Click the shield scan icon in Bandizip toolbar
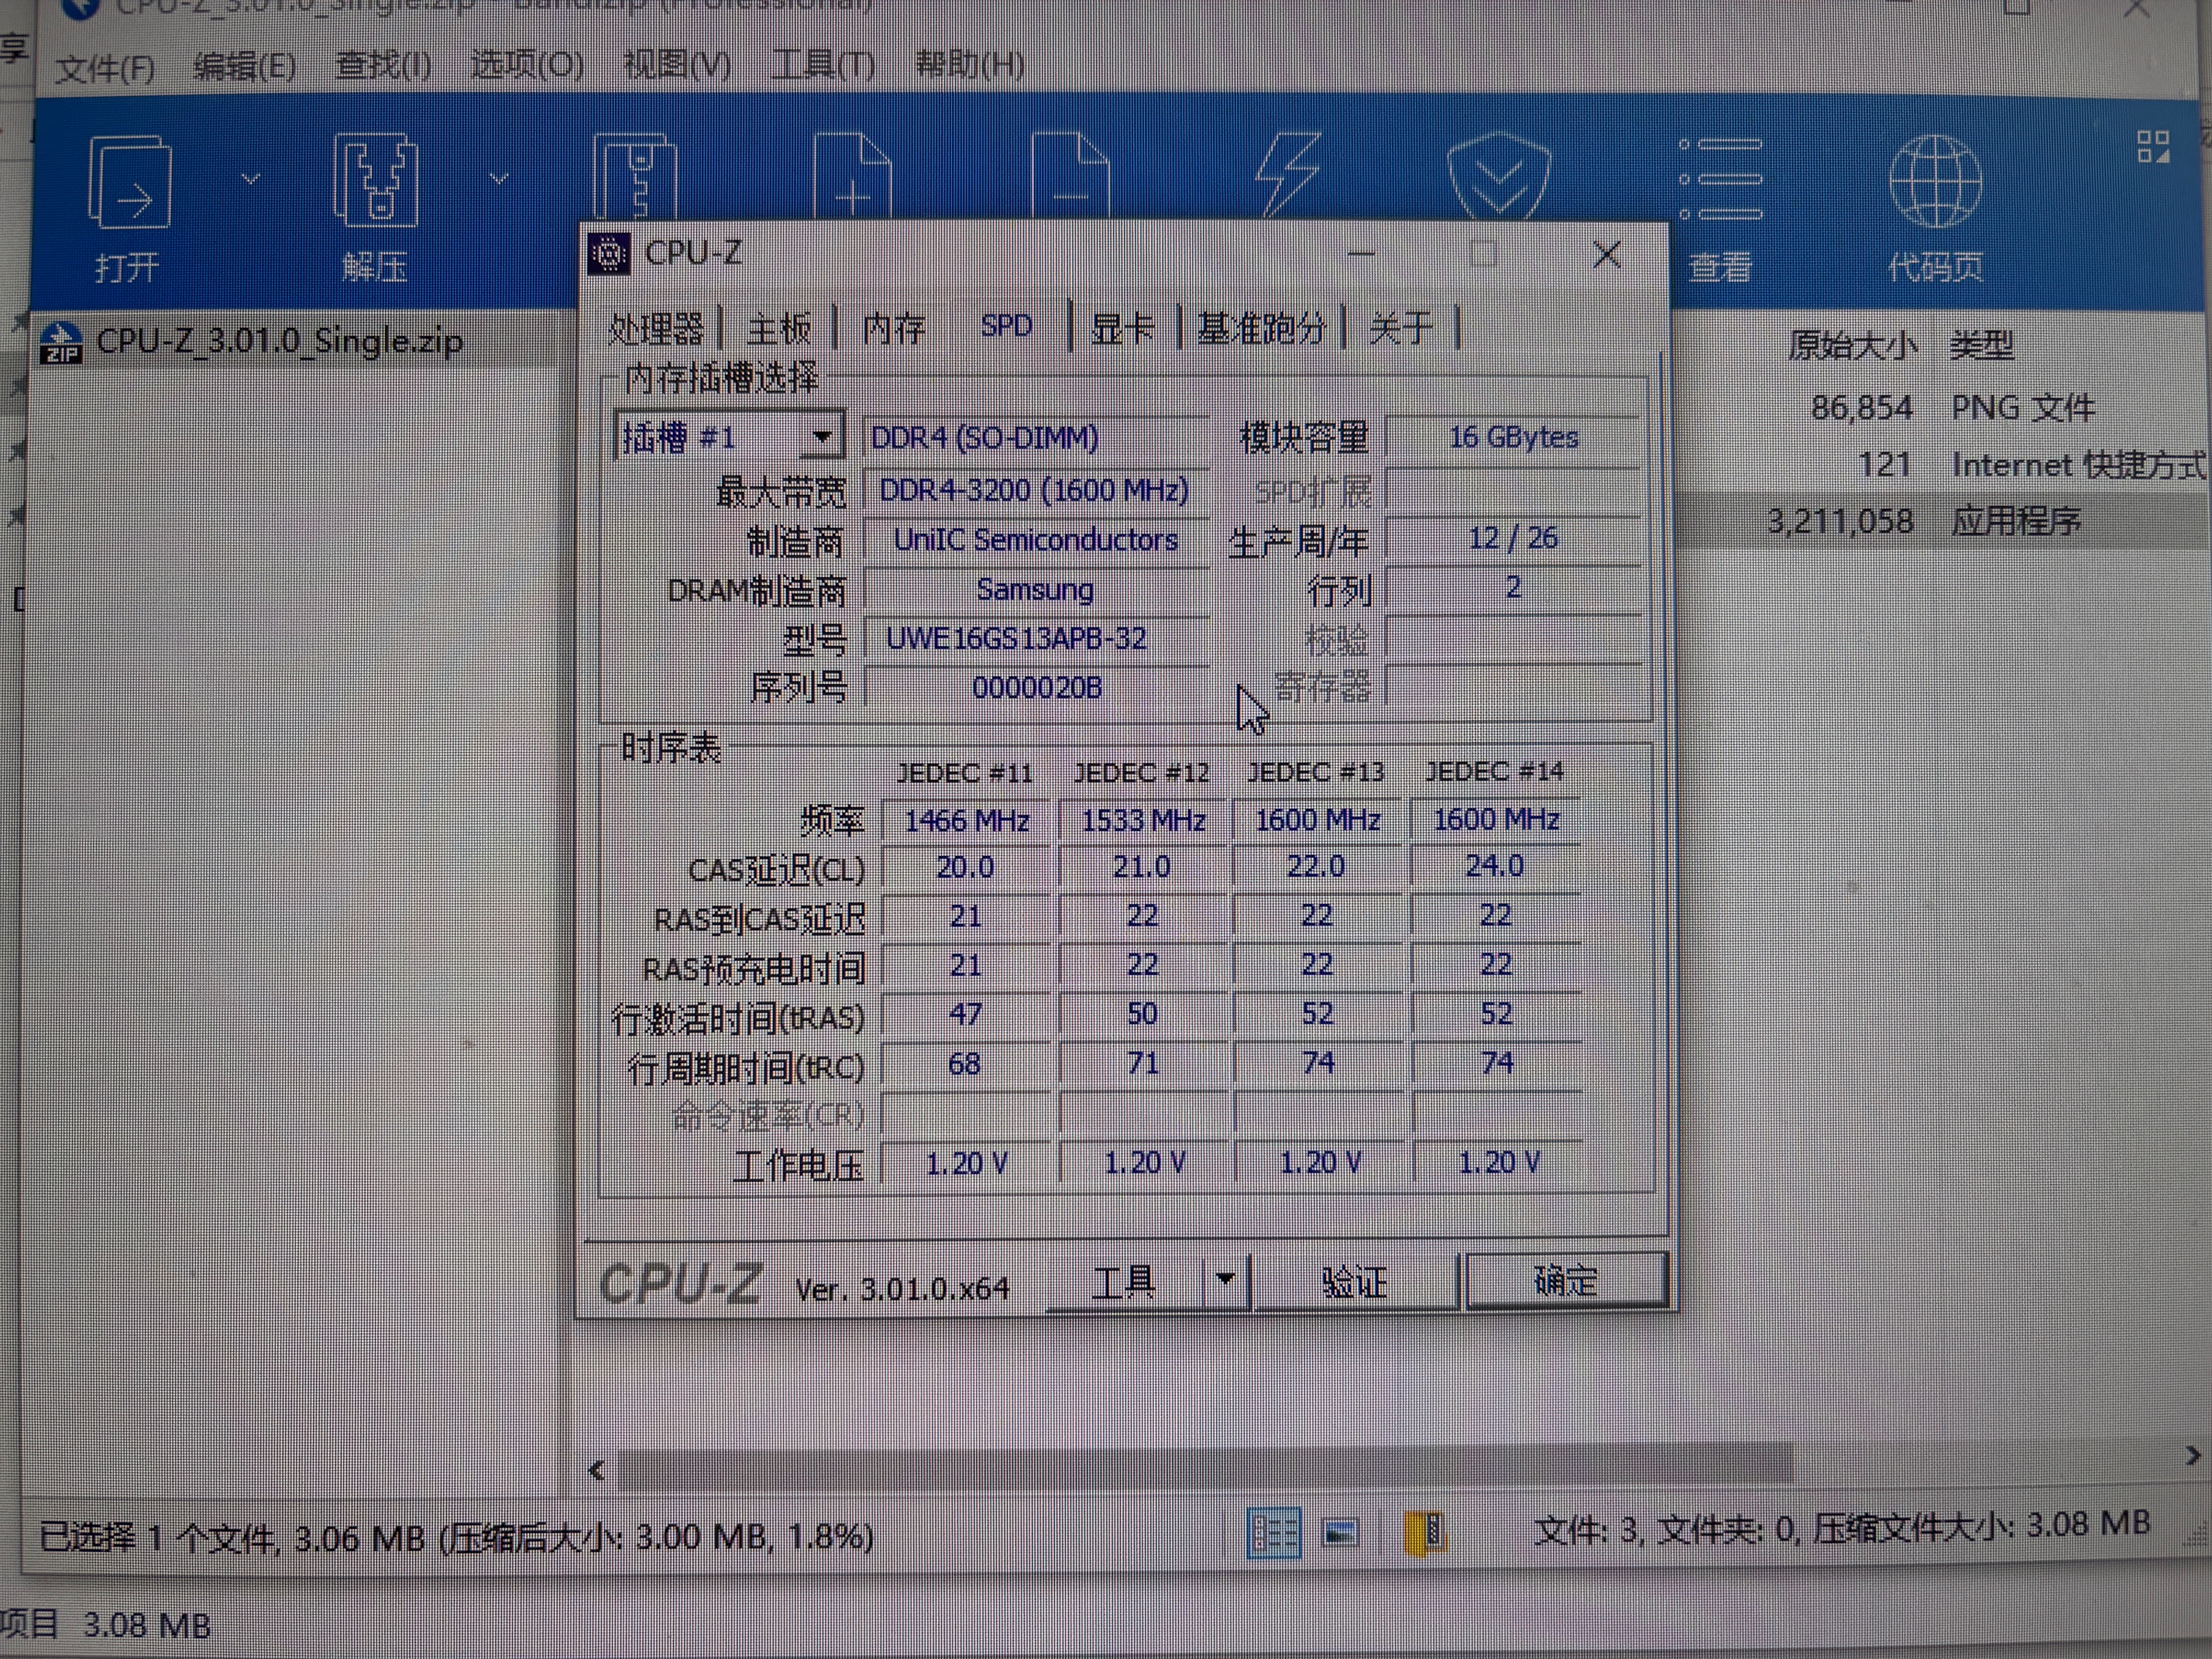The height and width of the screenshot is (1659, 2212). 1498,176
